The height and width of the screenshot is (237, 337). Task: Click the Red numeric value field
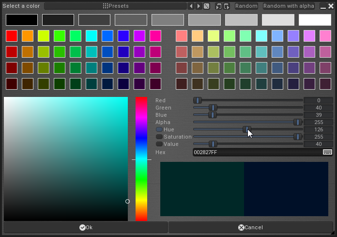point(318,101)
